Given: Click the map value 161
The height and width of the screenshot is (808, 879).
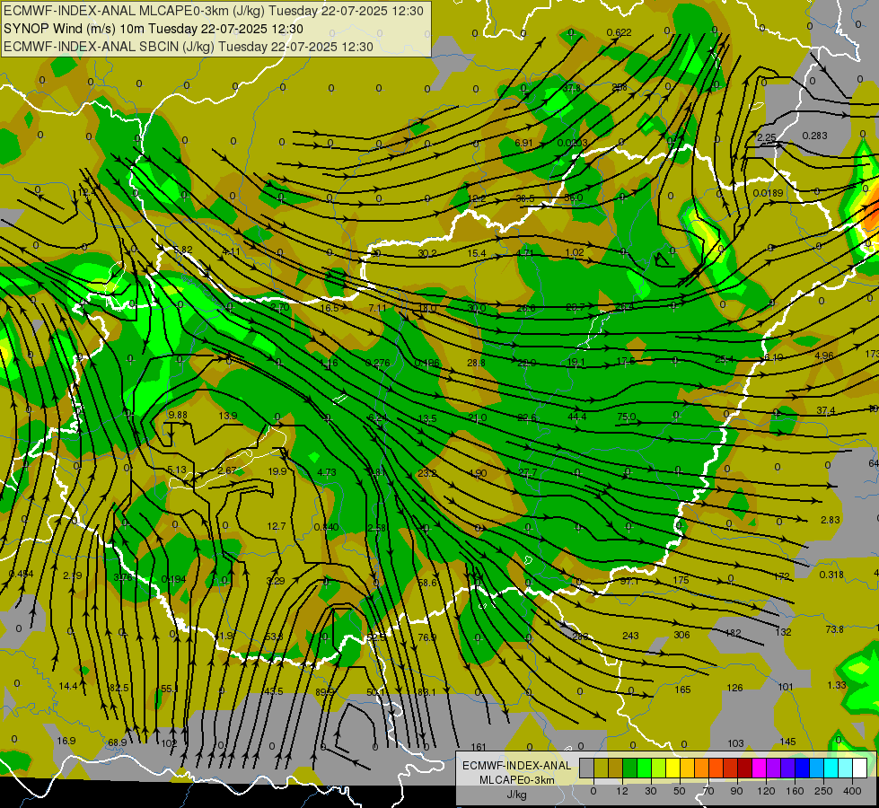Looking at the screenshot, I should 479,748.
